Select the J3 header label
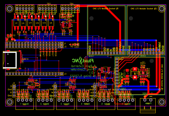The width and height of the screenshot is (169, 116). [65, 74]
